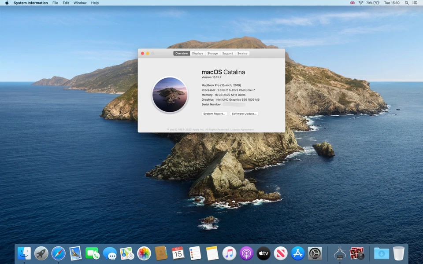Select the Overview tab
Screen dimensions: 423x264
182,53
